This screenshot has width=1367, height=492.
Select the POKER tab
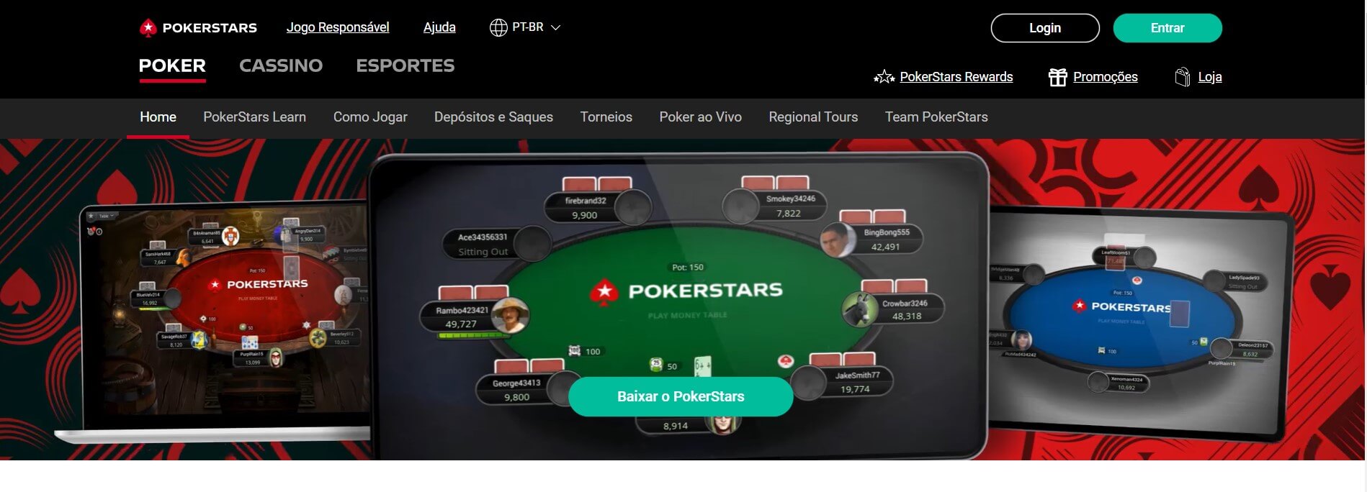click(172, 65)
